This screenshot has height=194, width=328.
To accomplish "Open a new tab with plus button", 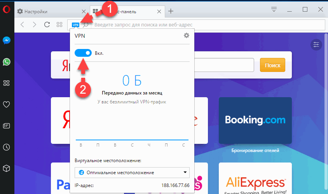I will click(171, 11).
